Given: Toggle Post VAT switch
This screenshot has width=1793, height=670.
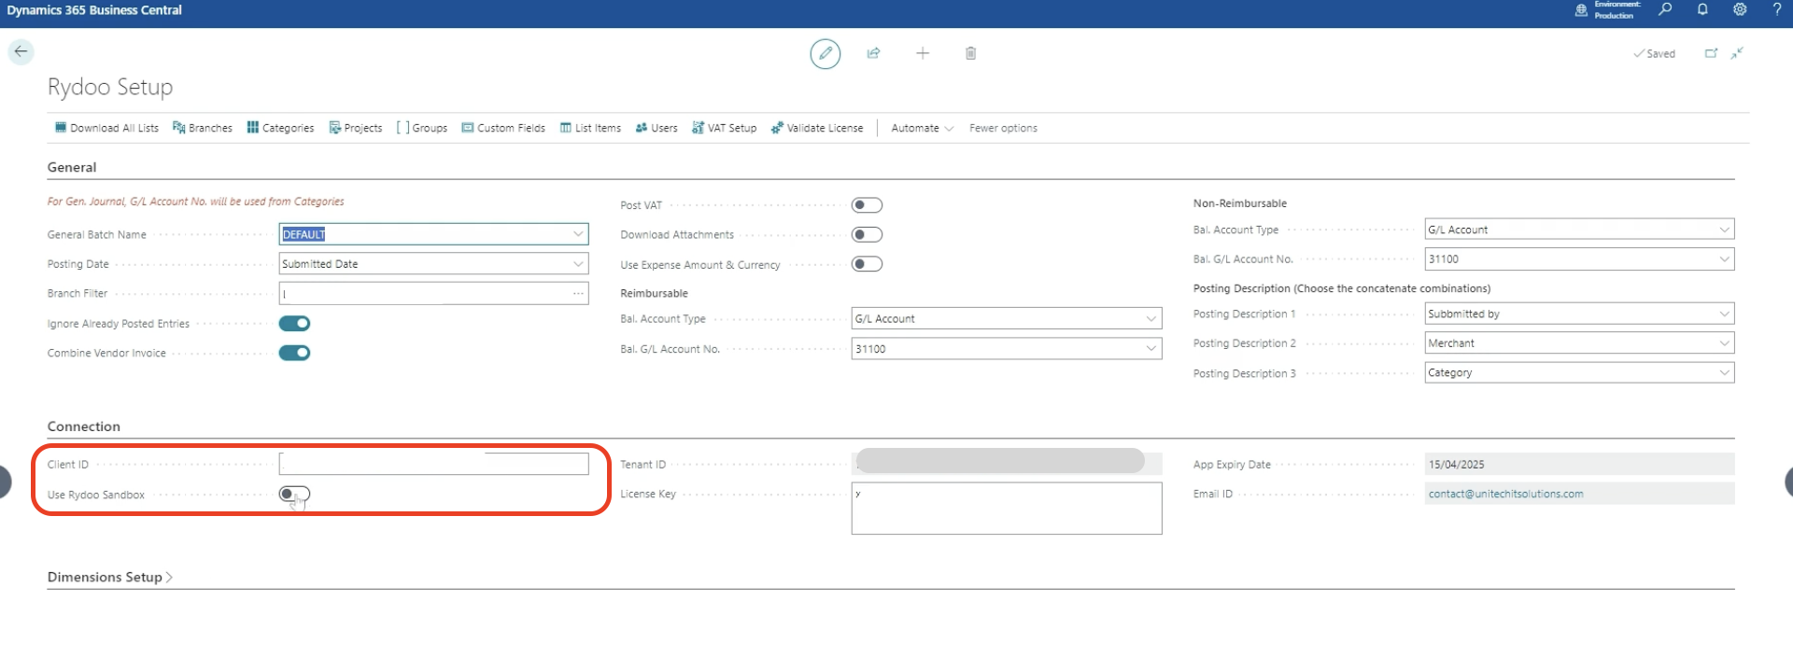Looking at the screenshot, I should (867, 205).
